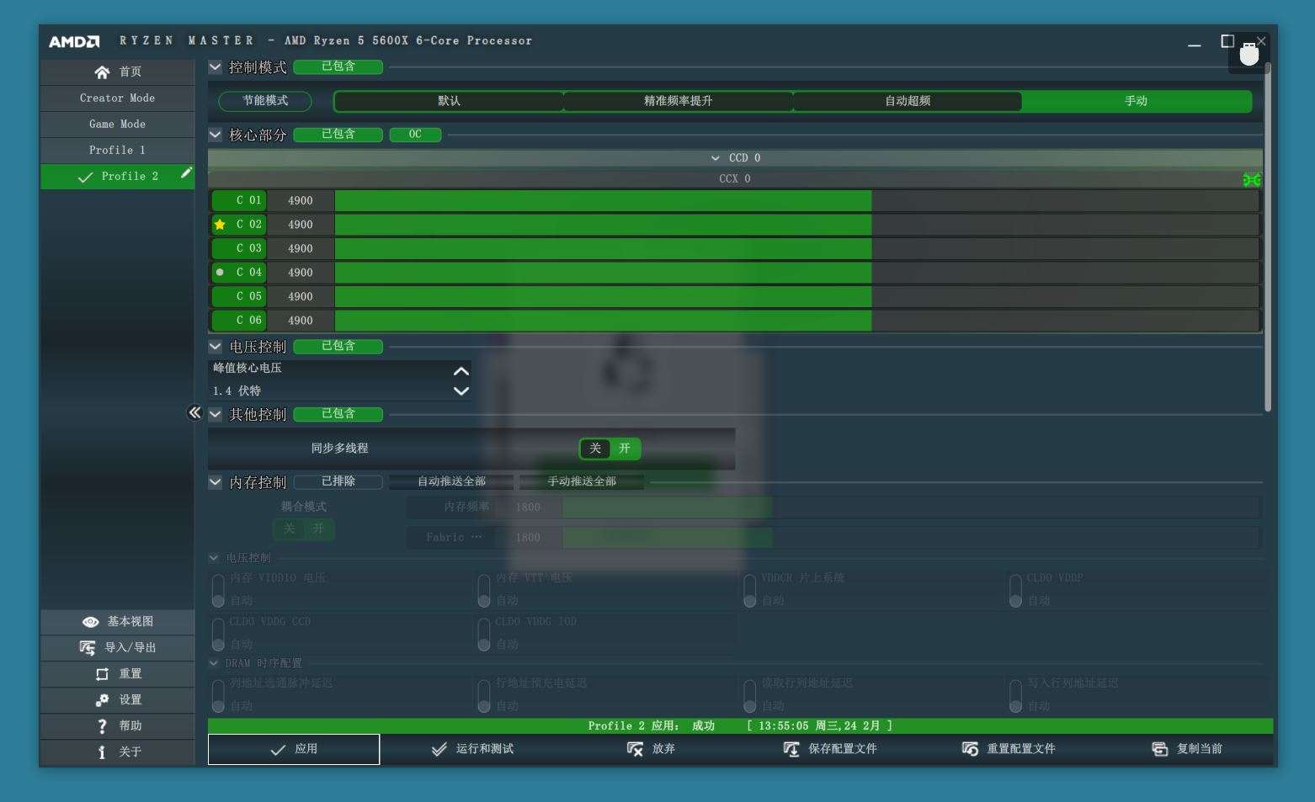The image size is (1315, 802).
Task: Toggle 控制模式 已包含 included state
Action: tap(338, 66)
